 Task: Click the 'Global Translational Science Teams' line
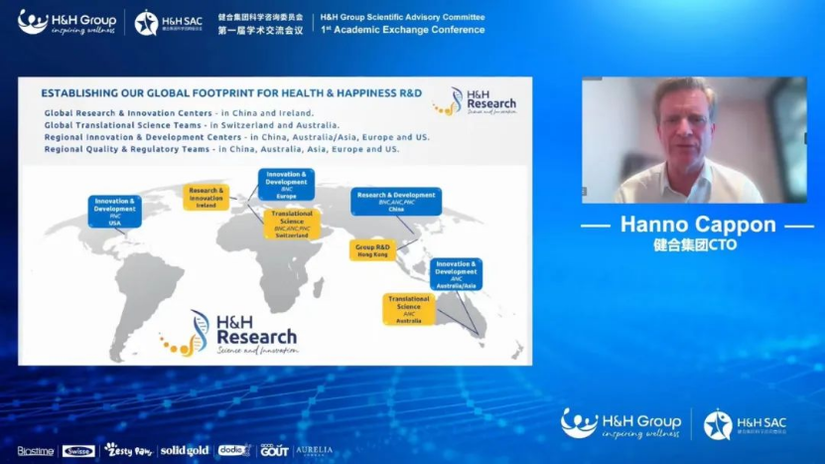[x=192, y=125]
